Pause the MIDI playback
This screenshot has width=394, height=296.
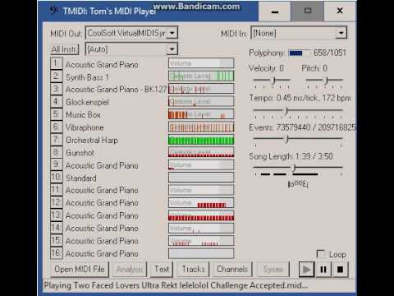[x=323, y=270]
